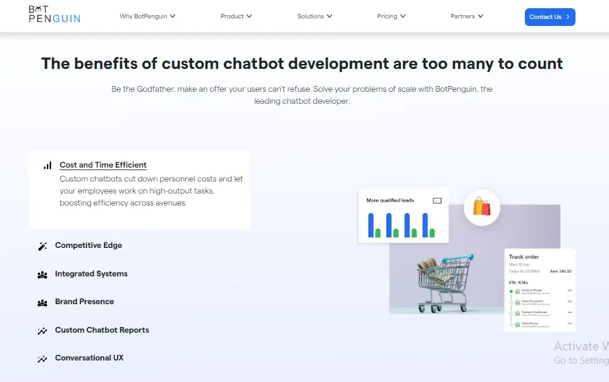The width and height of the screenshot is (609, 382).
Task: Open the Why BotPenguin menu
Action: pos(147,16)
